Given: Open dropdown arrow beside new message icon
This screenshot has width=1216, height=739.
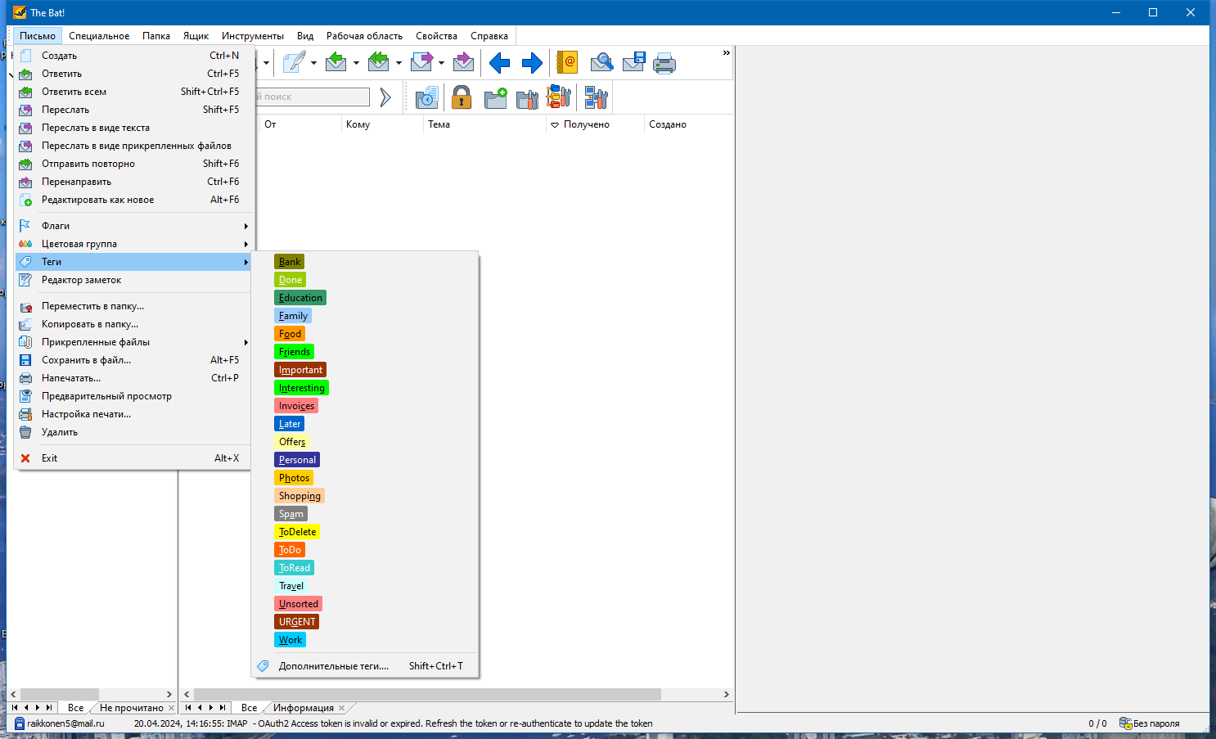Looking at the screenshot, I should coord(313,63).
